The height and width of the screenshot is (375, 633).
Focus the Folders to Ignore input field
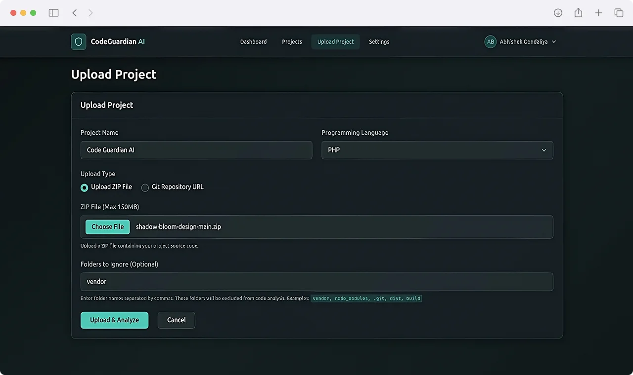click(x=317, y=282)
